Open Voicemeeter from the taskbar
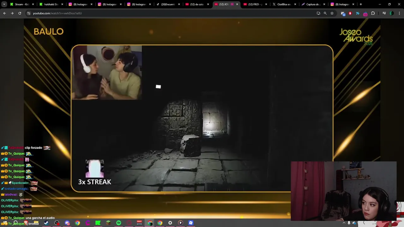404x227 pixels. [139, 223]
